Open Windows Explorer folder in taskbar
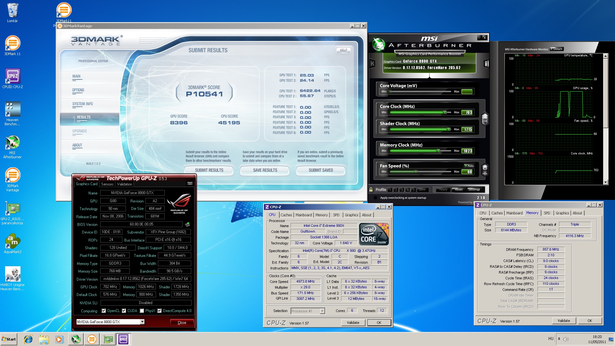Image resolution: width=615 pixels, height=346 pixels. tap(44, 339)
